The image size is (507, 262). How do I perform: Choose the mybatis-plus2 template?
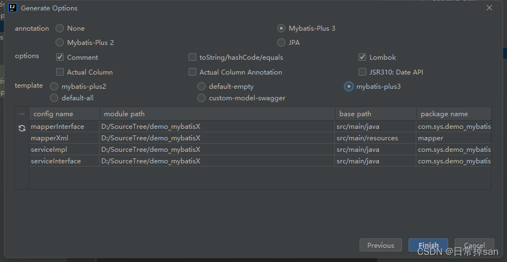tap(54, 87)
